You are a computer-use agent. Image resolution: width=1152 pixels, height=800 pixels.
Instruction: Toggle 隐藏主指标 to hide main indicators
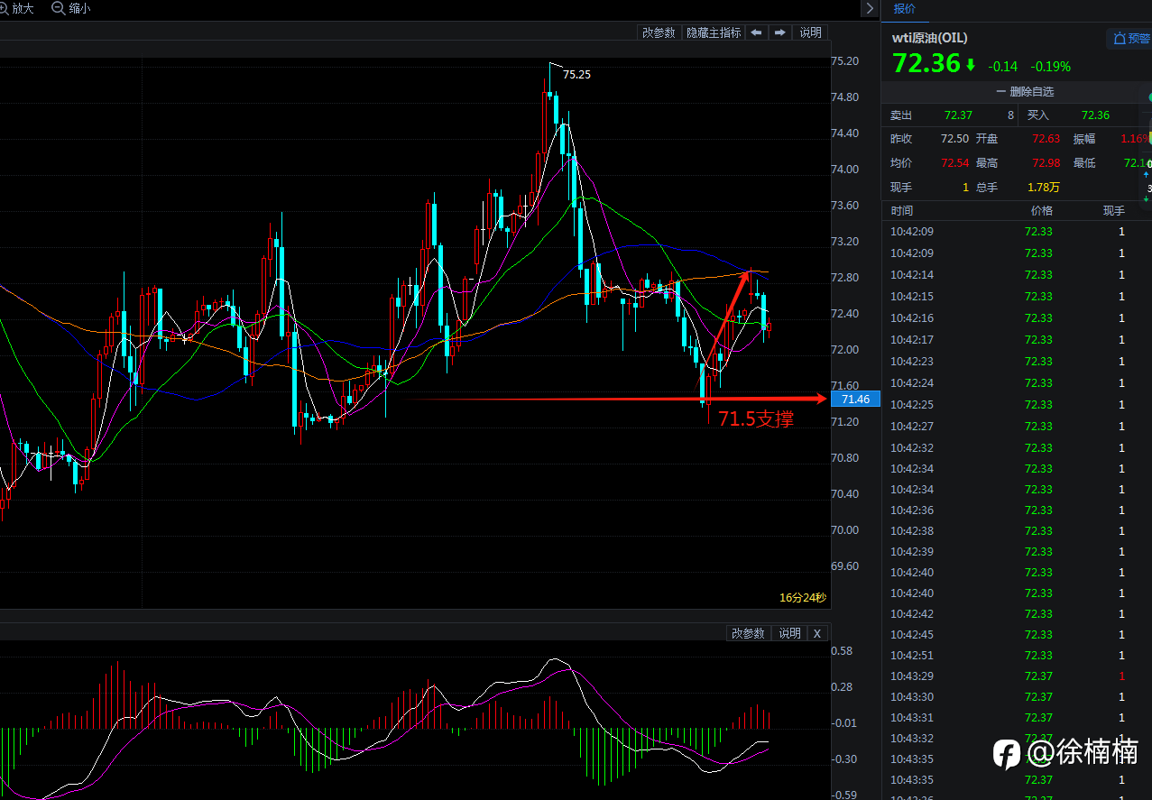pos(714,32)
